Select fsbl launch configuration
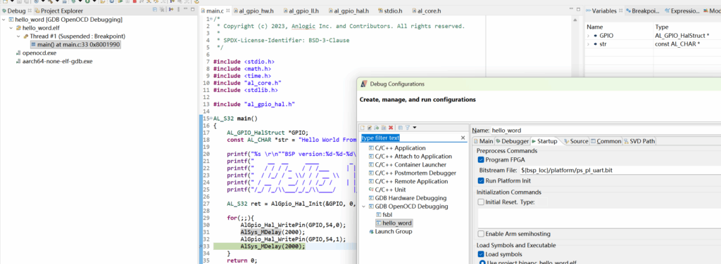Screen dimensions: 721x264 tap(384, 215)
